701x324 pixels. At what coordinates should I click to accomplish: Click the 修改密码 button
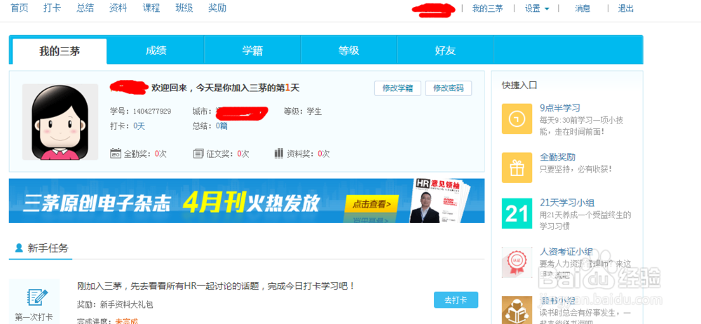coord(449,88)
